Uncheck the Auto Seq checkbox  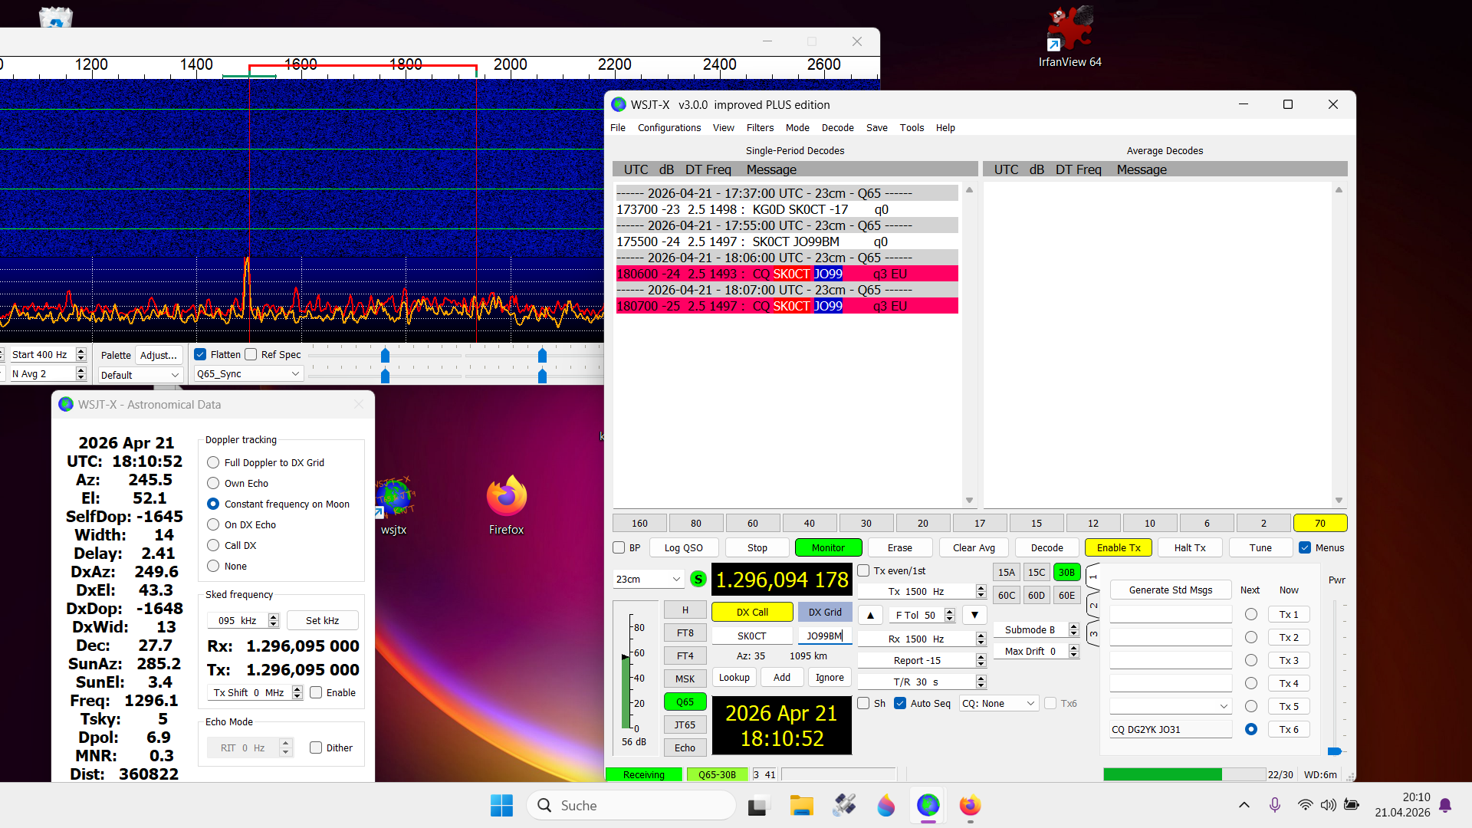(x=900, y=703)
